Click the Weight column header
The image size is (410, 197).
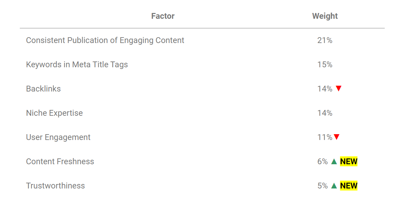pos(325,16)
